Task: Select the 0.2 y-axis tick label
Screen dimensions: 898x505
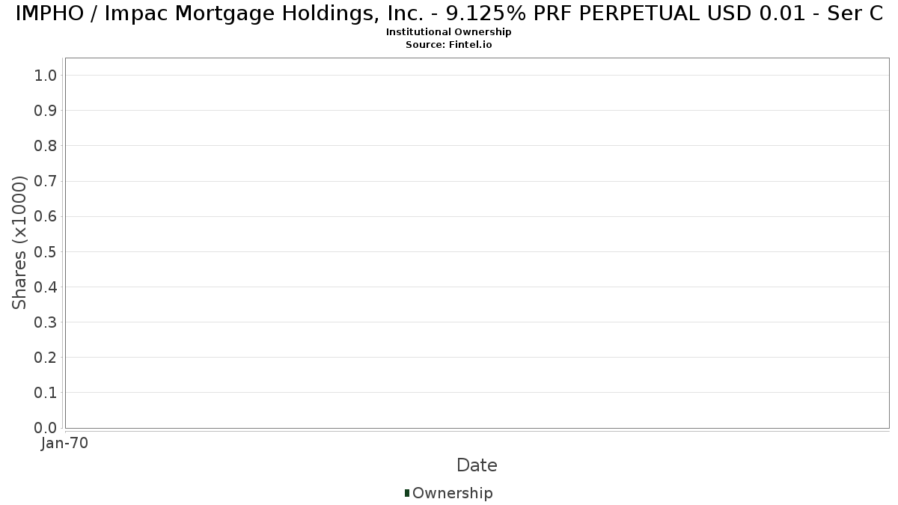Action: click(x=45, y=357)
